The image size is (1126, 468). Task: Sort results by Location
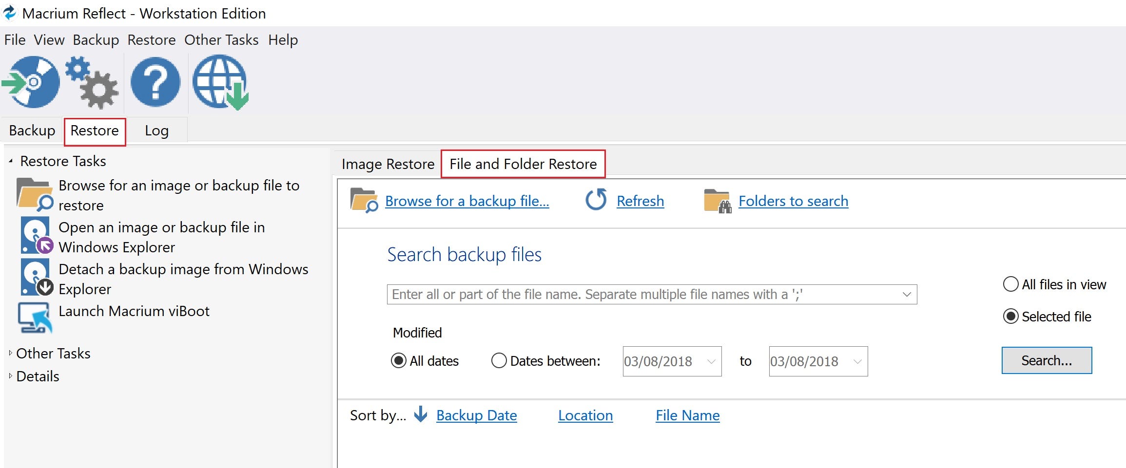pos(585,415)
